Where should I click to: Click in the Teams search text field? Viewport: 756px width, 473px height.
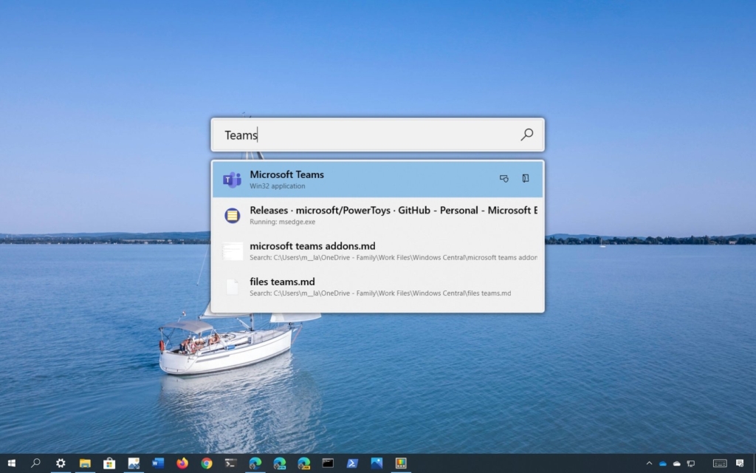369,135
